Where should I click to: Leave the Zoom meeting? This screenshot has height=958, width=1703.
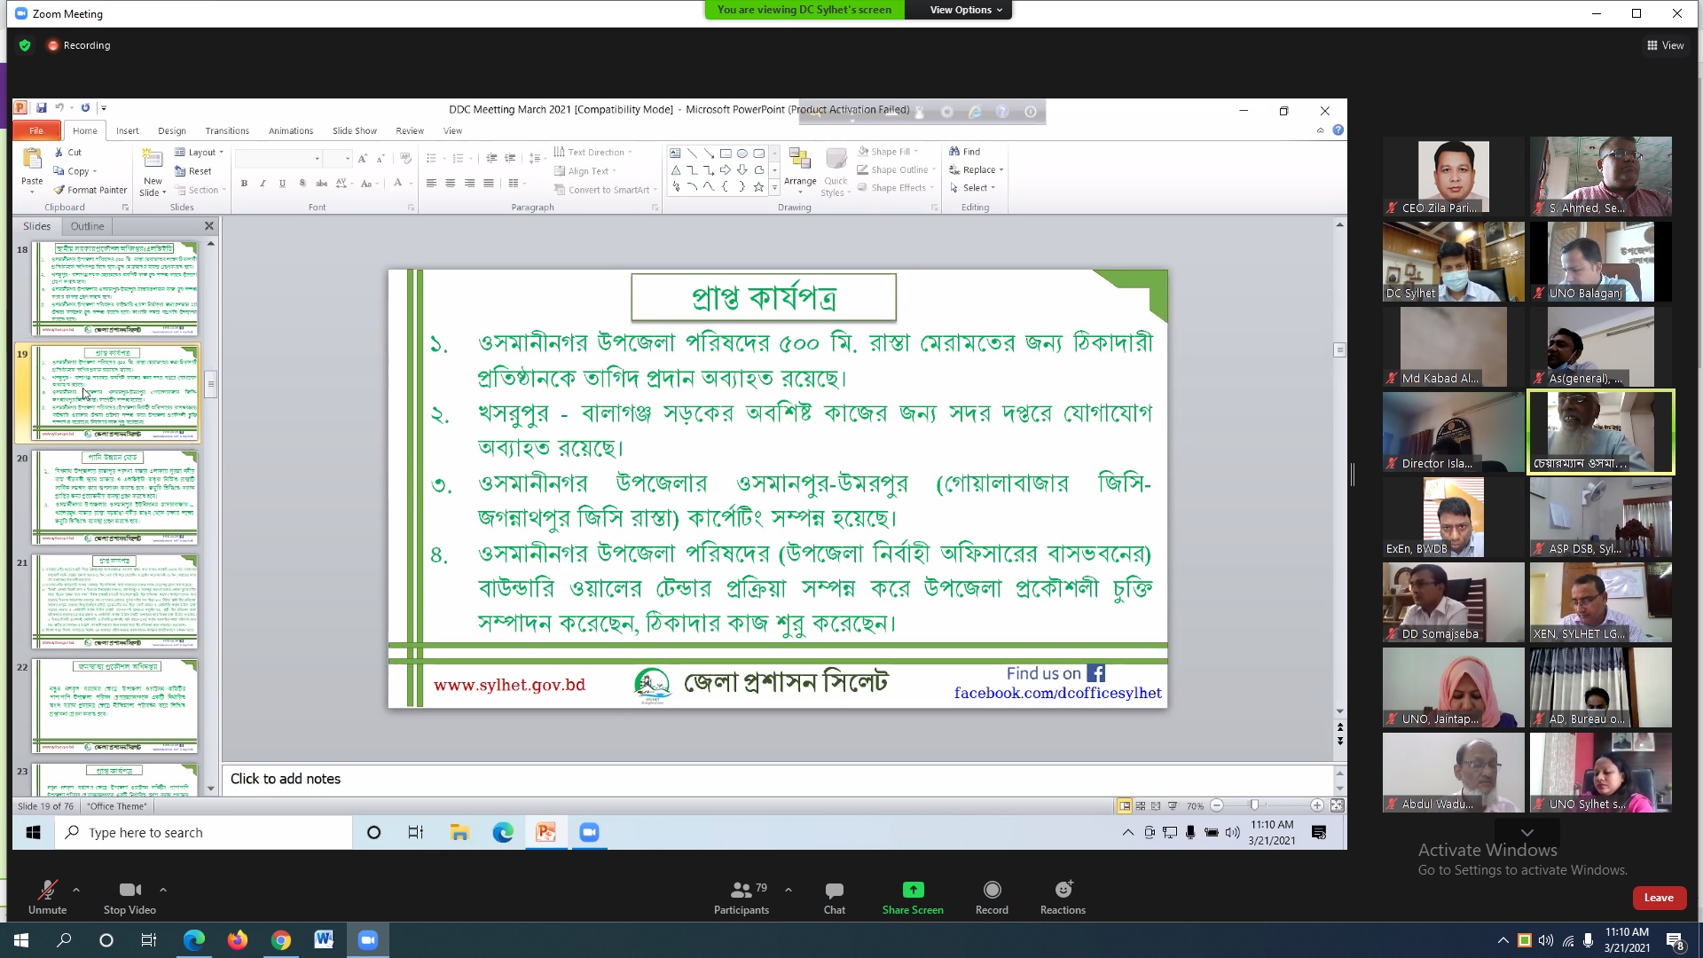pyautogui.click(x=1658, y=898)
